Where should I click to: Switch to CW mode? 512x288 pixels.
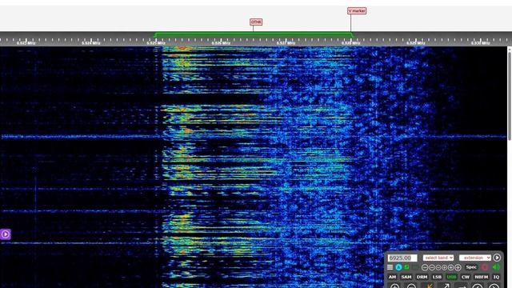[466, 277]
